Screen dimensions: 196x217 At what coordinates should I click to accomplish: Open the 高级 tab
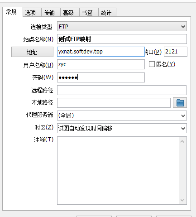pos(70,13)
